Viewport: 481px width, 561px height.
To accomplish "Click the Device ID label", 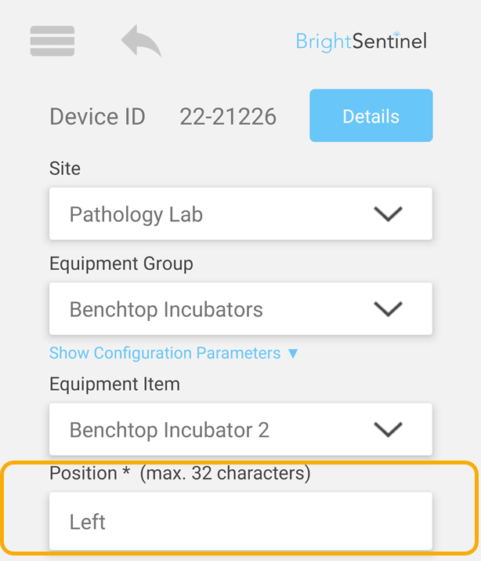I will [97, 117].
